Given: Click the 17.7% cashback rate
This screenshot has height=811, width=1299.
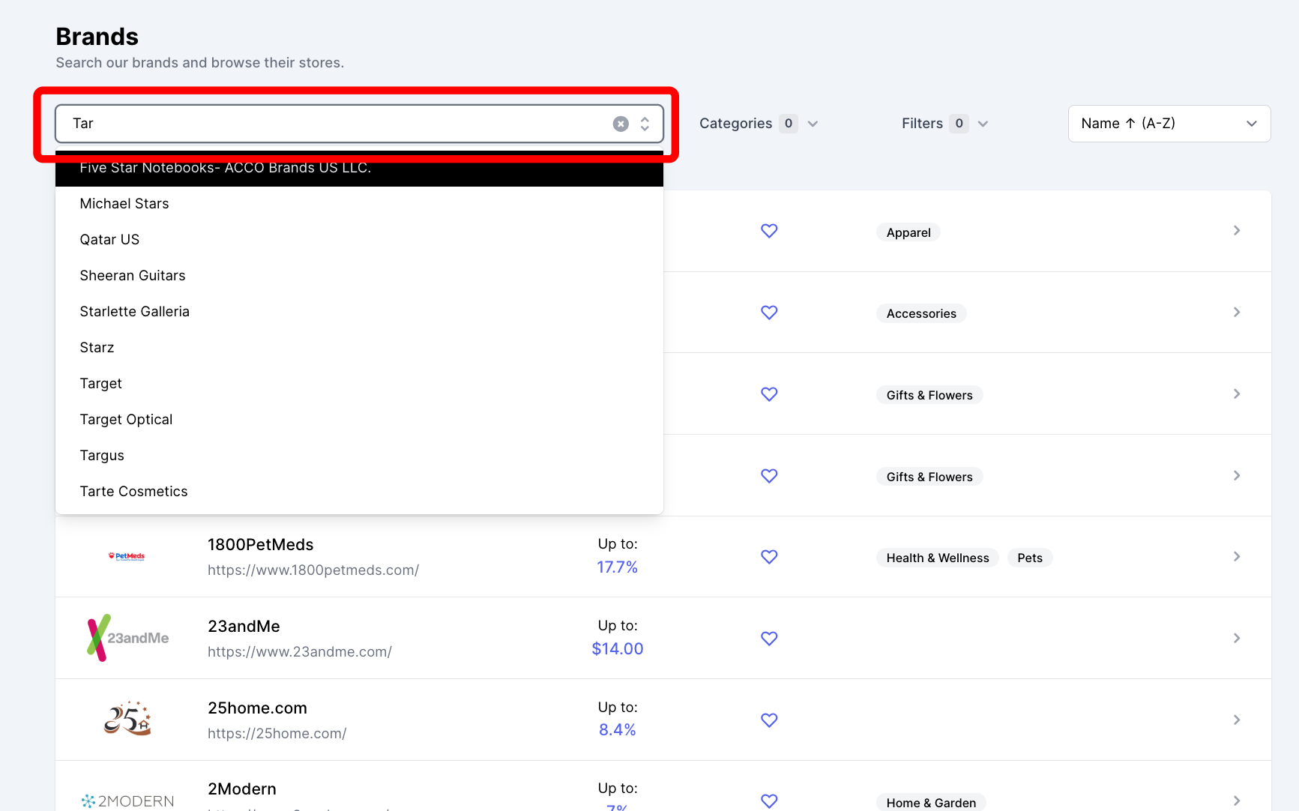Looking at the screenshot, I should (x=618, y=567).
